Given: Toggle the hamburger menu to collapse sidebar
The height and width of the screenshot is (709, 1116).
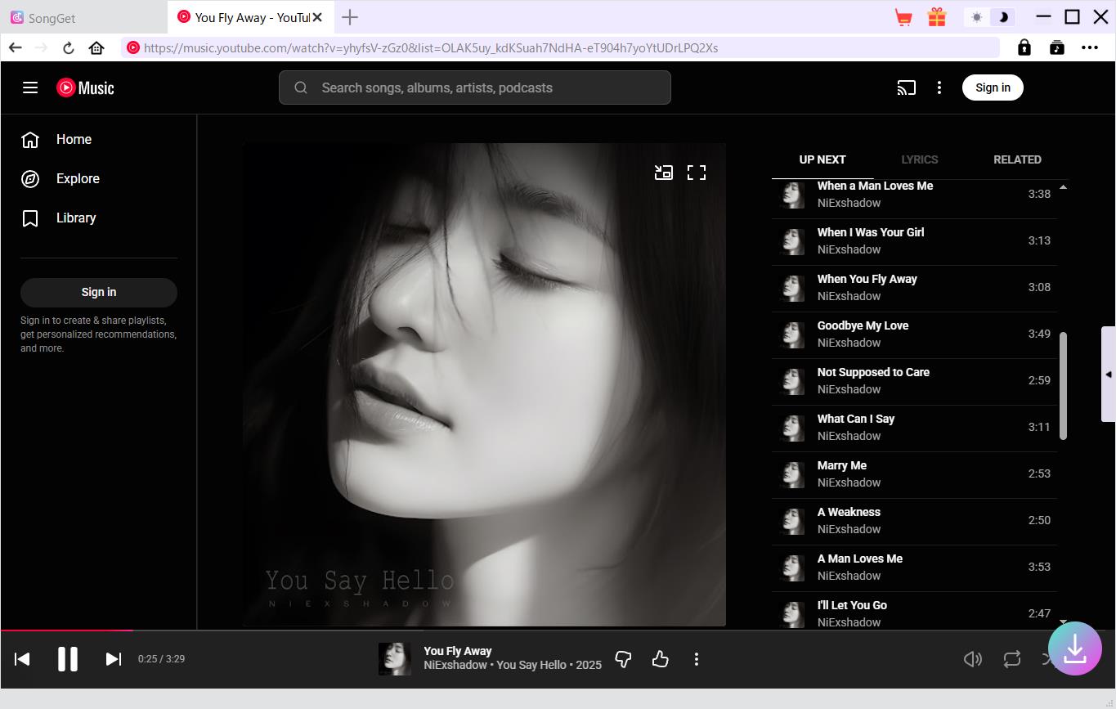Looking at the screenshot, I should point(30,88).
